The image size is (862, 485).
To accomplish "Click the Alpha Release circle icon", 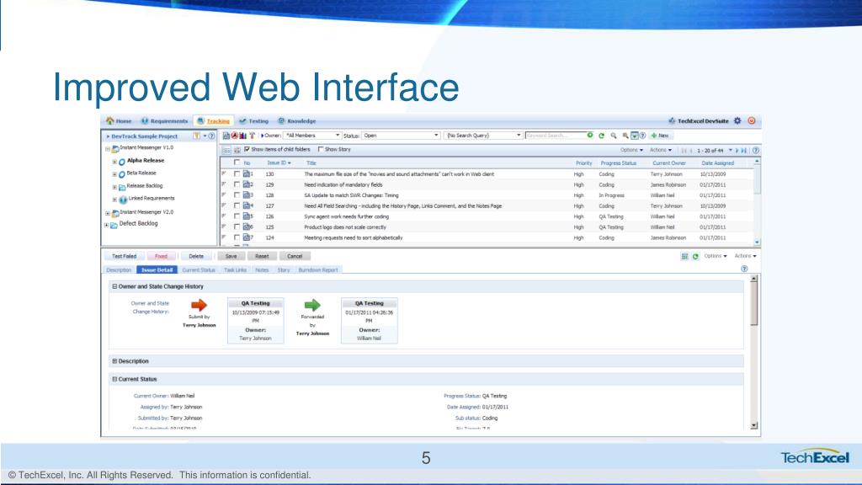I will (x=122, y=162).
